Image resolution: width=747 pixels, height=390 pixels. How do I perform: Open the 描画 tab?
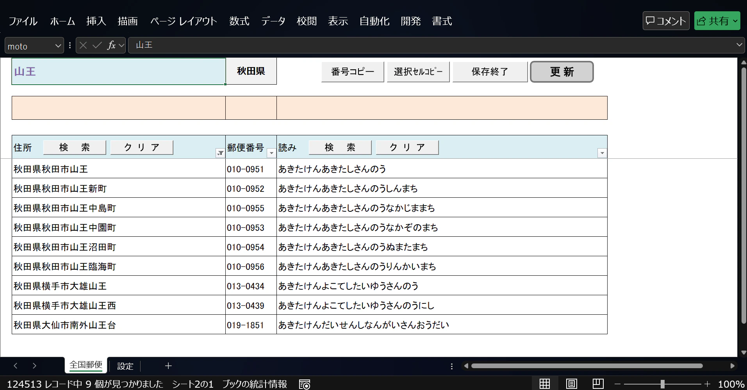128,21
